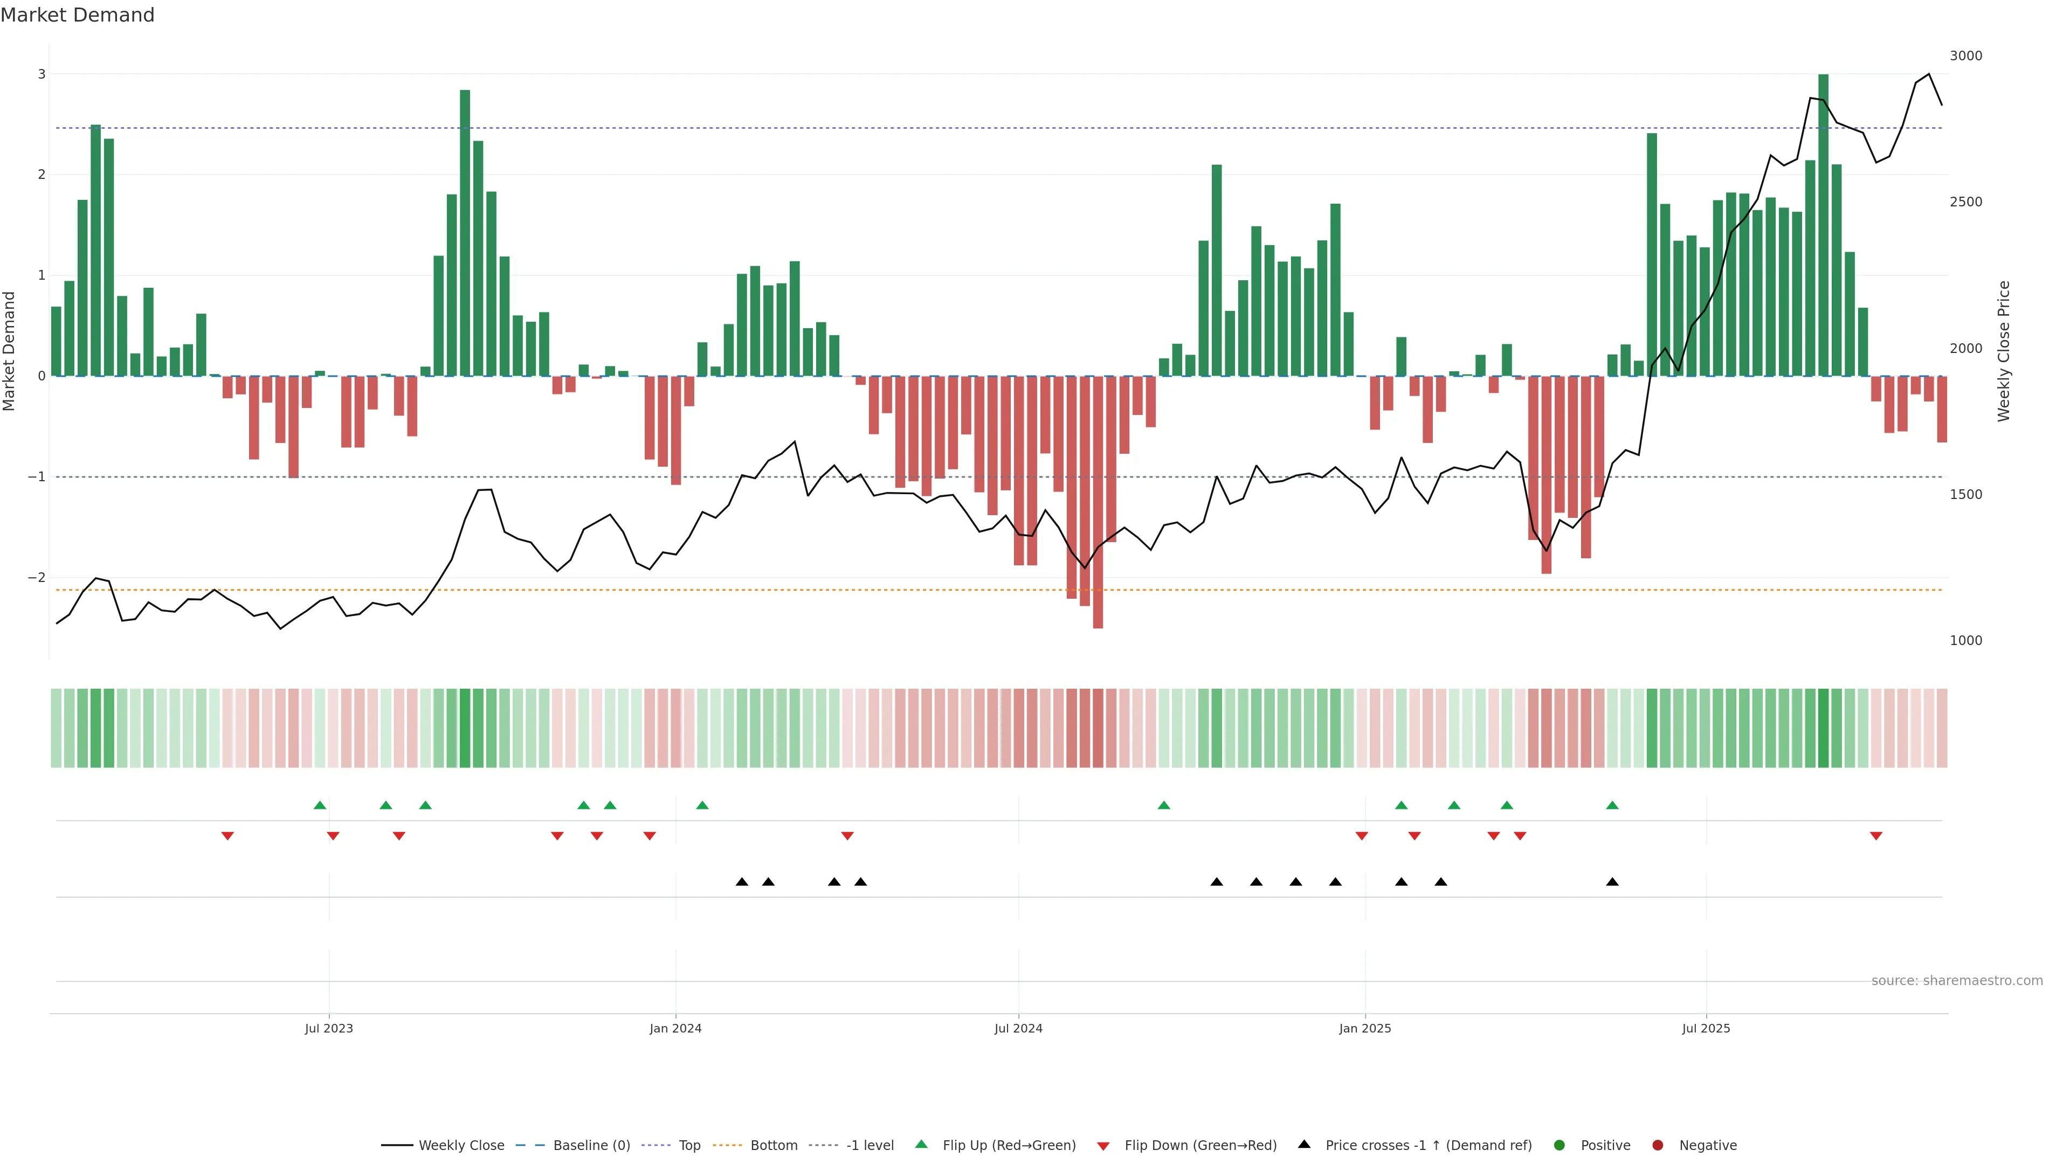Image resolution: width=2070 pixels, height=1164 pixels.
Task: Click the Market Demand chart title
Action: pos(77,15)
